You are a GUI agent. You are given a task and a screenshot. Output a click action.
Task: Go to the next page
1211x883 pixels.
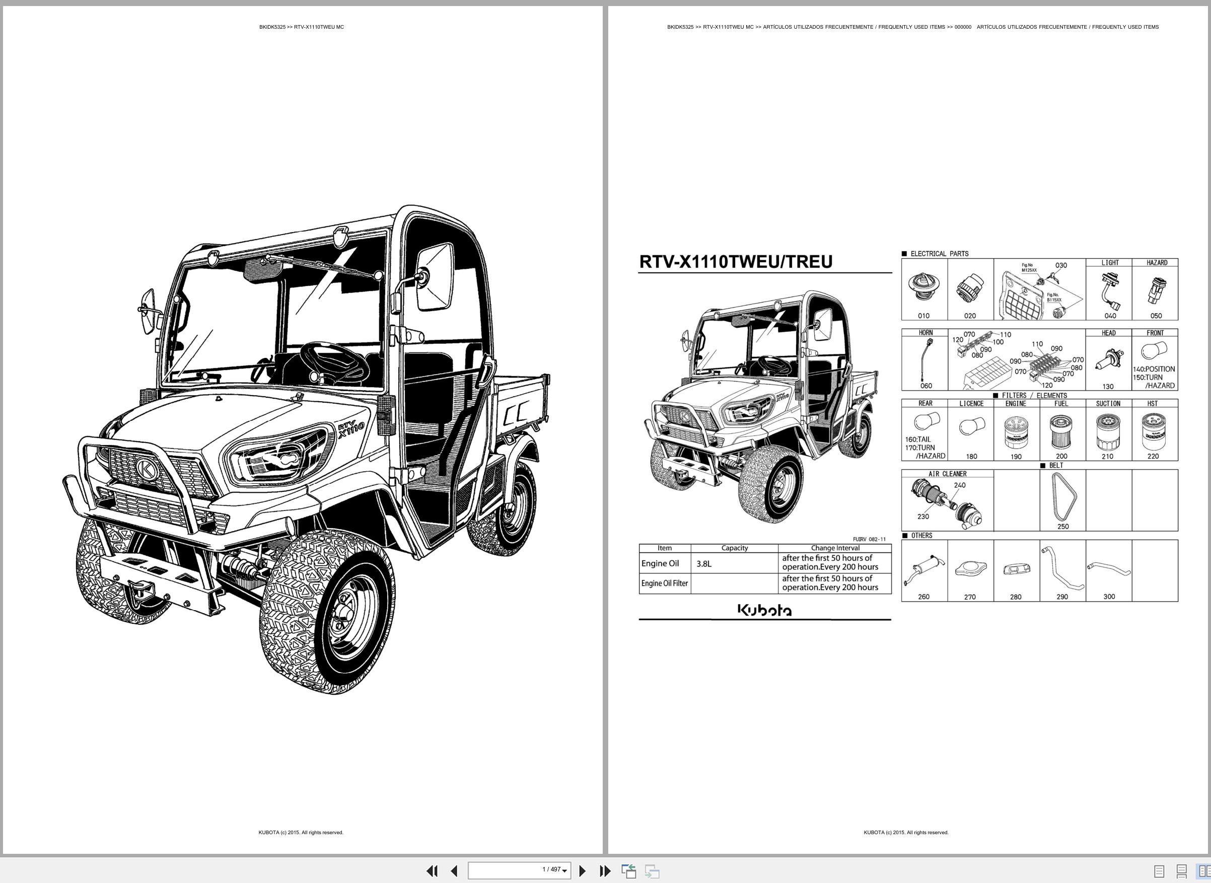coord(583,871)
